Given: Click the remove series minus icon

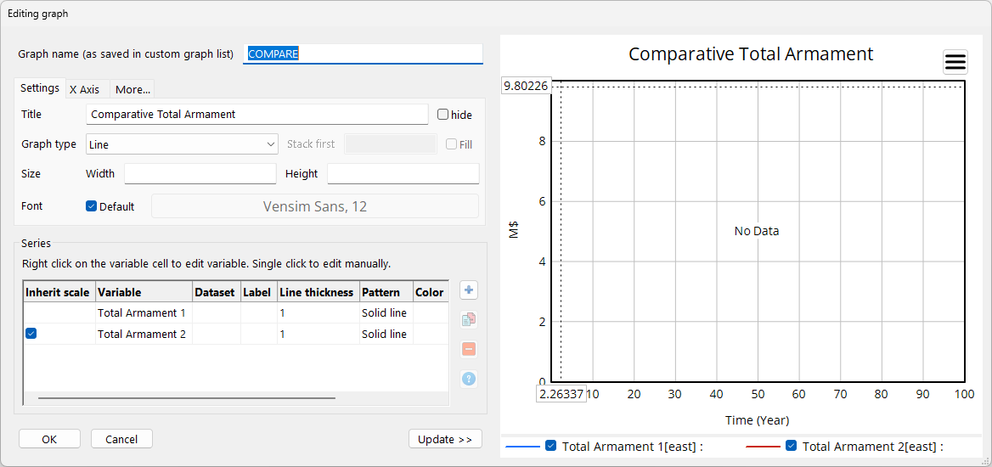Looking at the screenshot, I should coord(469,349).
